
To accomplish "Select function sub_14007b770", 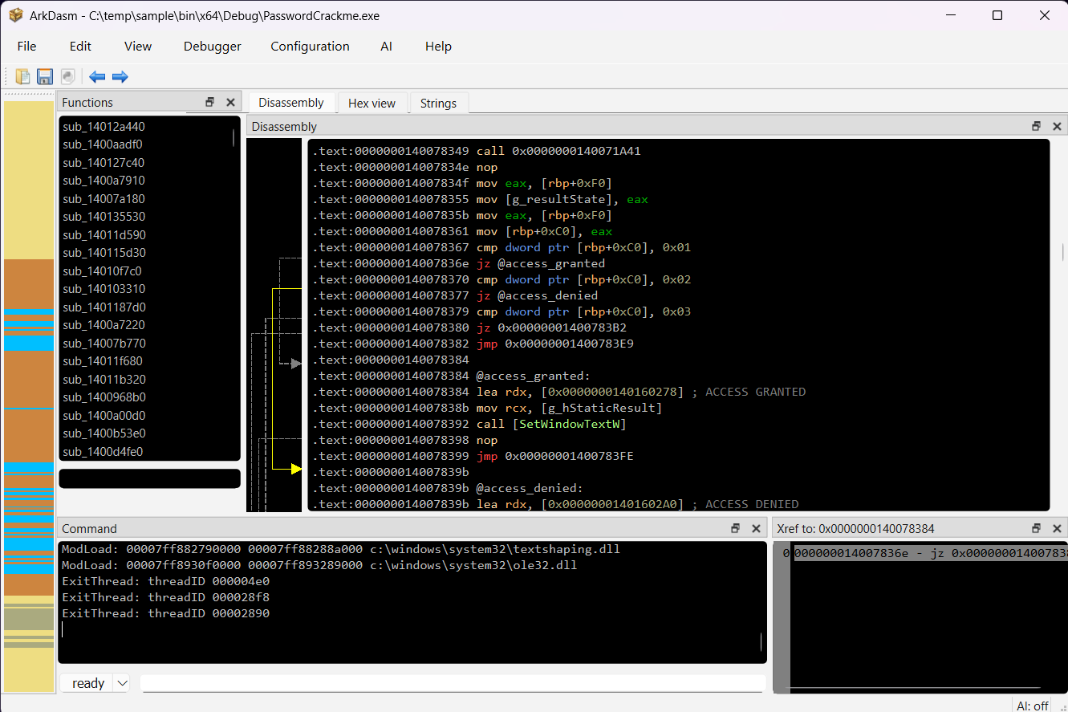I will [x=104, y=344].
